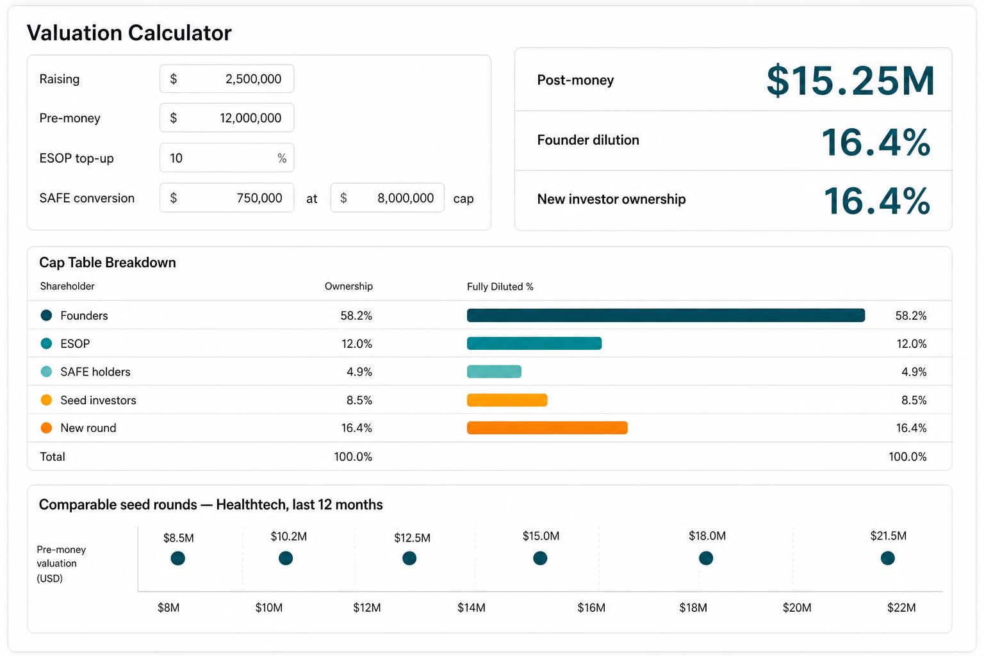The image size is (984, 656).
Task: Click the Shareholder column header
Action: [67, 286]
